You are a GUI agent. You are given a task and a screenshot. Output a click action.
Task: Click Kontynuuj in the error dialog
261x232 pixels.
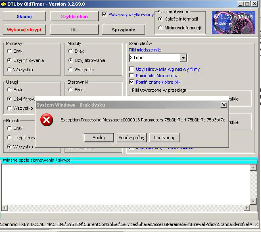coord(164,138)
